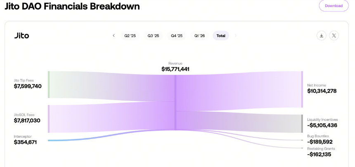The width and height of the screenshot is (355, 167).
Task: Share the chart via X icon
Action: click(x=334, y=35)
